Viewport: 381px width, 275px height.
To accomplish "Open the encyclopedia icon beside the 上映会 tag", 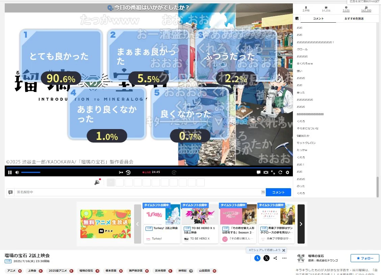I will (x=41, y=271).
